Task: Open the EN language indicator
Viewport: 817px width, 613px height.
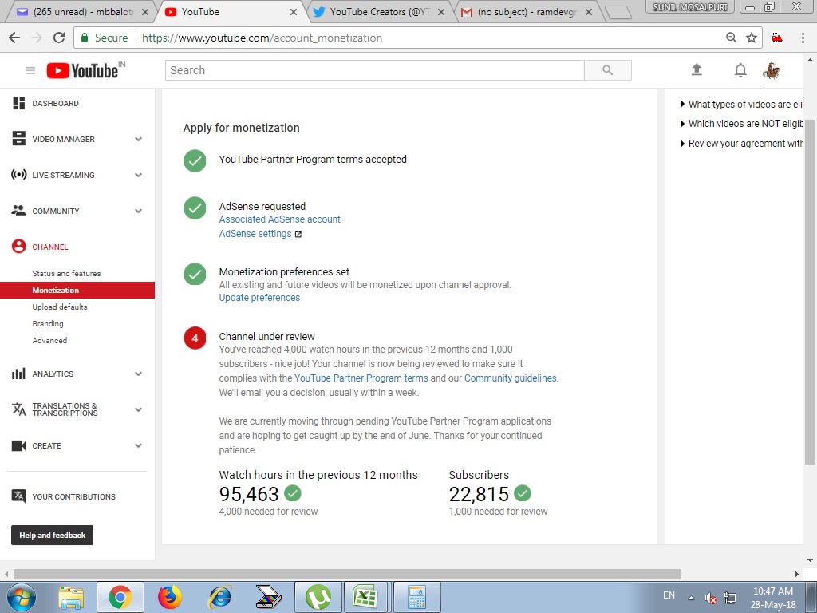Action: [x=669, y=595]
